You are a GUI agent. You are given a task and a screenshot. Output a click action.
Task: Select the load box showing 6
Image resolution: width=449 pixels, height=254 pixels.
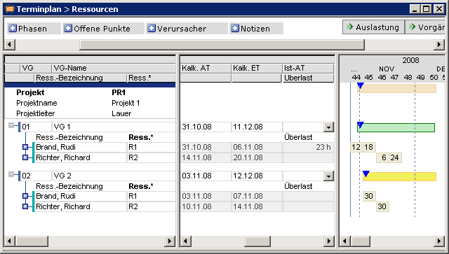tap(382, 157)
